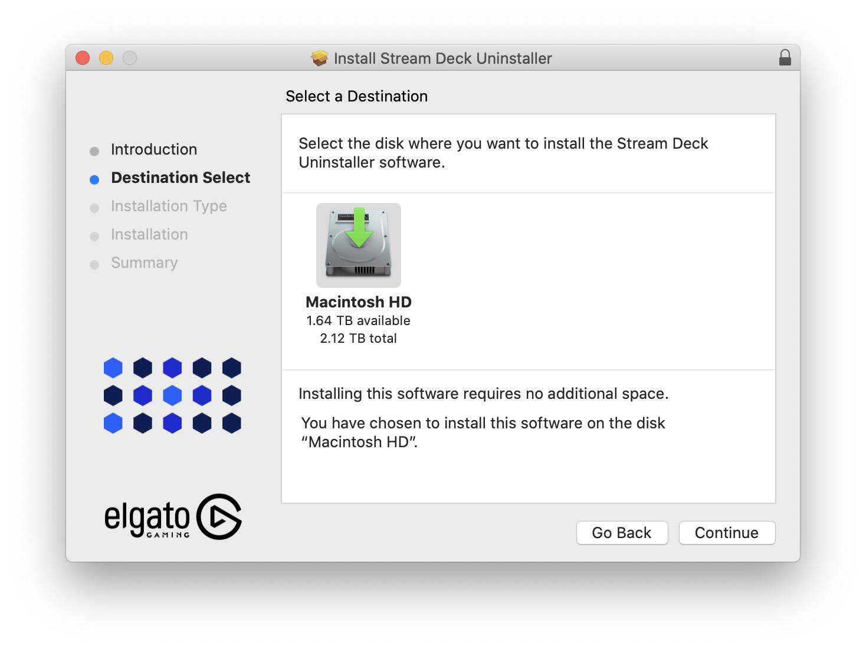This screenshot has width=866, height=649.
Task: Close the installer window with red button
Action: (83, 58)
